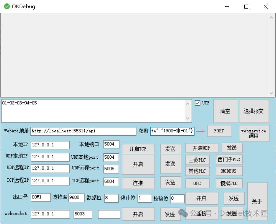The height and width of the screenshot is (224, 276).
Task: Click 发送 right of websocket 开启
Action: point(170,214)
